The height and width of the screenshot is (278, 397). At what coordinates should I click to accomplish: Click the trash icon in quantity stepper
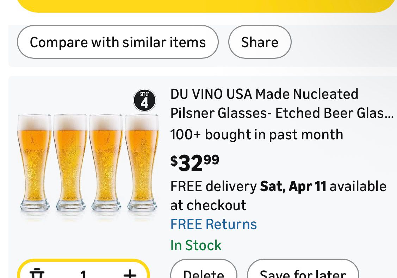36,273
